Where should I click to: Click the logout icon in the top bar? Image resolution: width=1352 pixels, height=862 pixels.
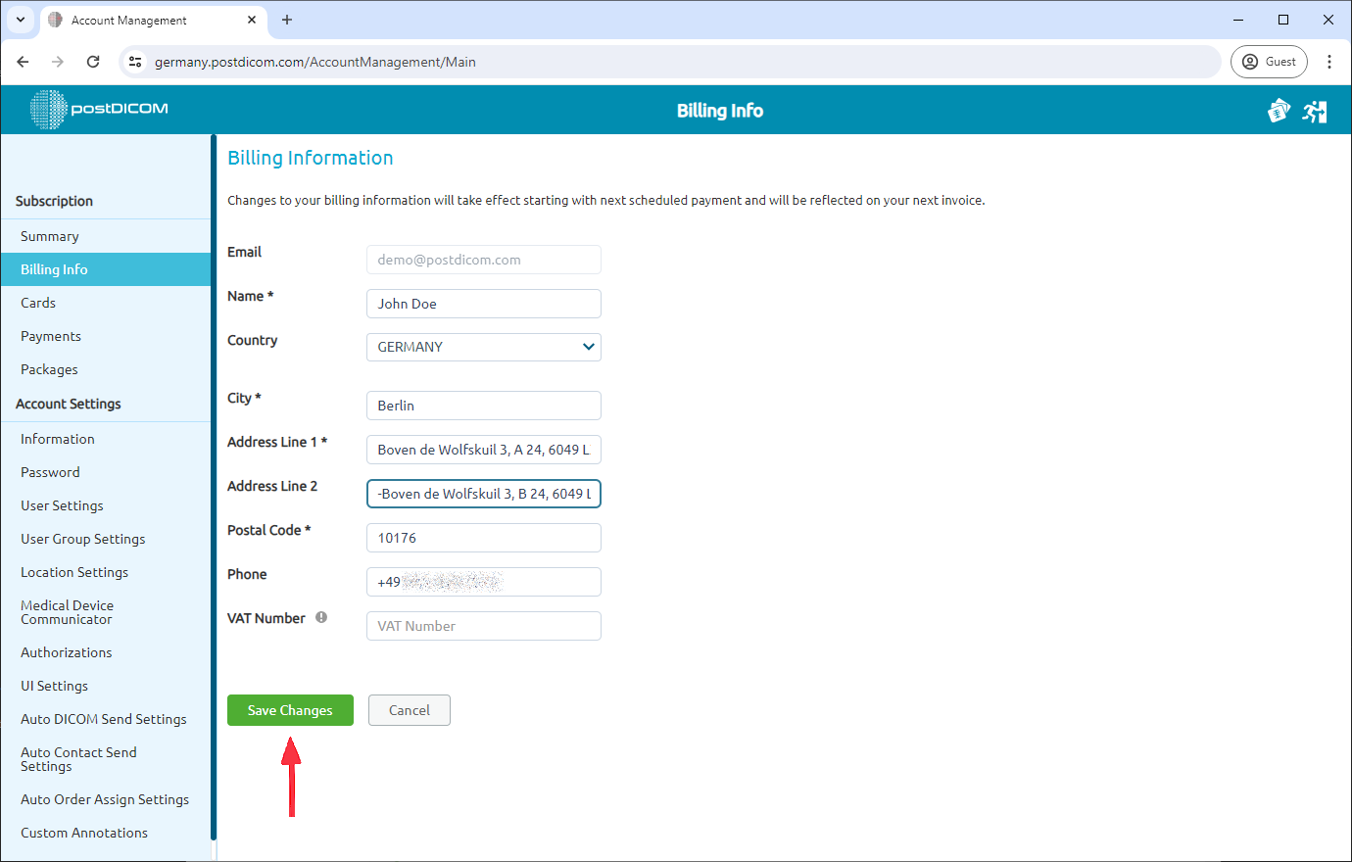pos(1315,111)
